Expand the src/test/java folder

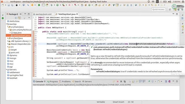click(8, 38)
